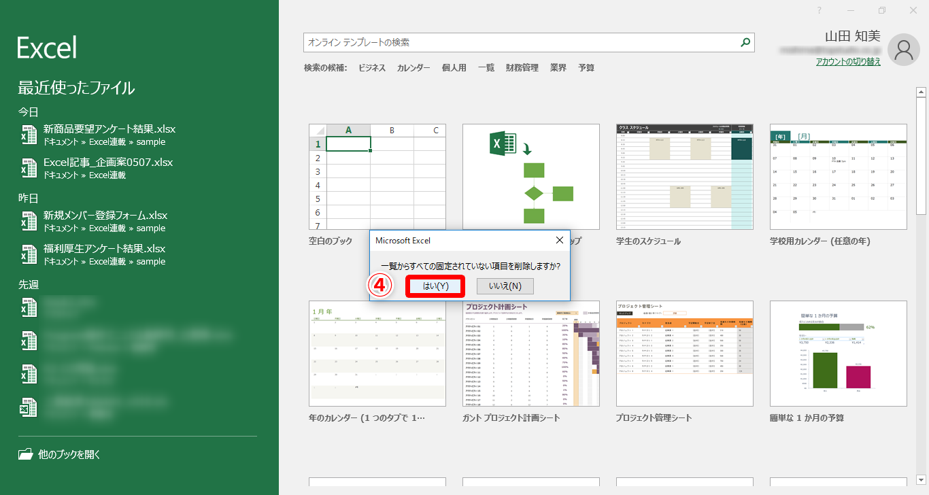
Task: Choose the ビジネス suggested search
Action: pyautogui.click(x=372, y=68)
